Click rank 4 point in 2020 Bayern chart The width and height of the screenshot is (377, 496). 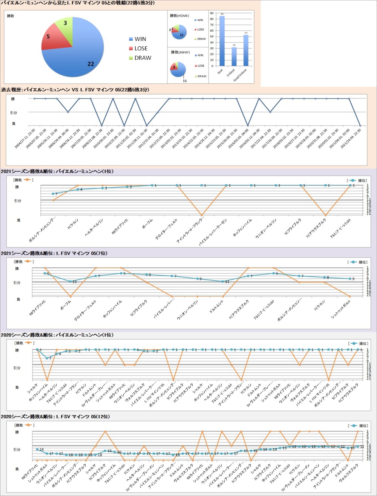pos(57,354)
